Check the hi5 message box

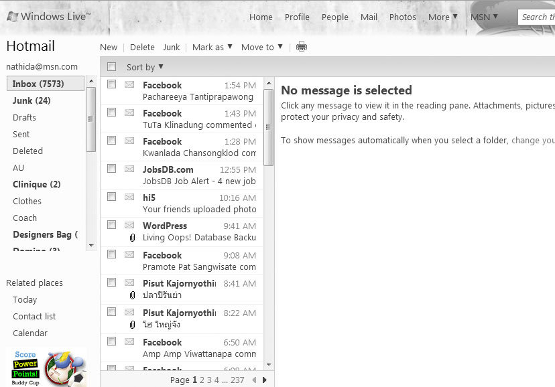pyautogui.click(x=111, y=196)
